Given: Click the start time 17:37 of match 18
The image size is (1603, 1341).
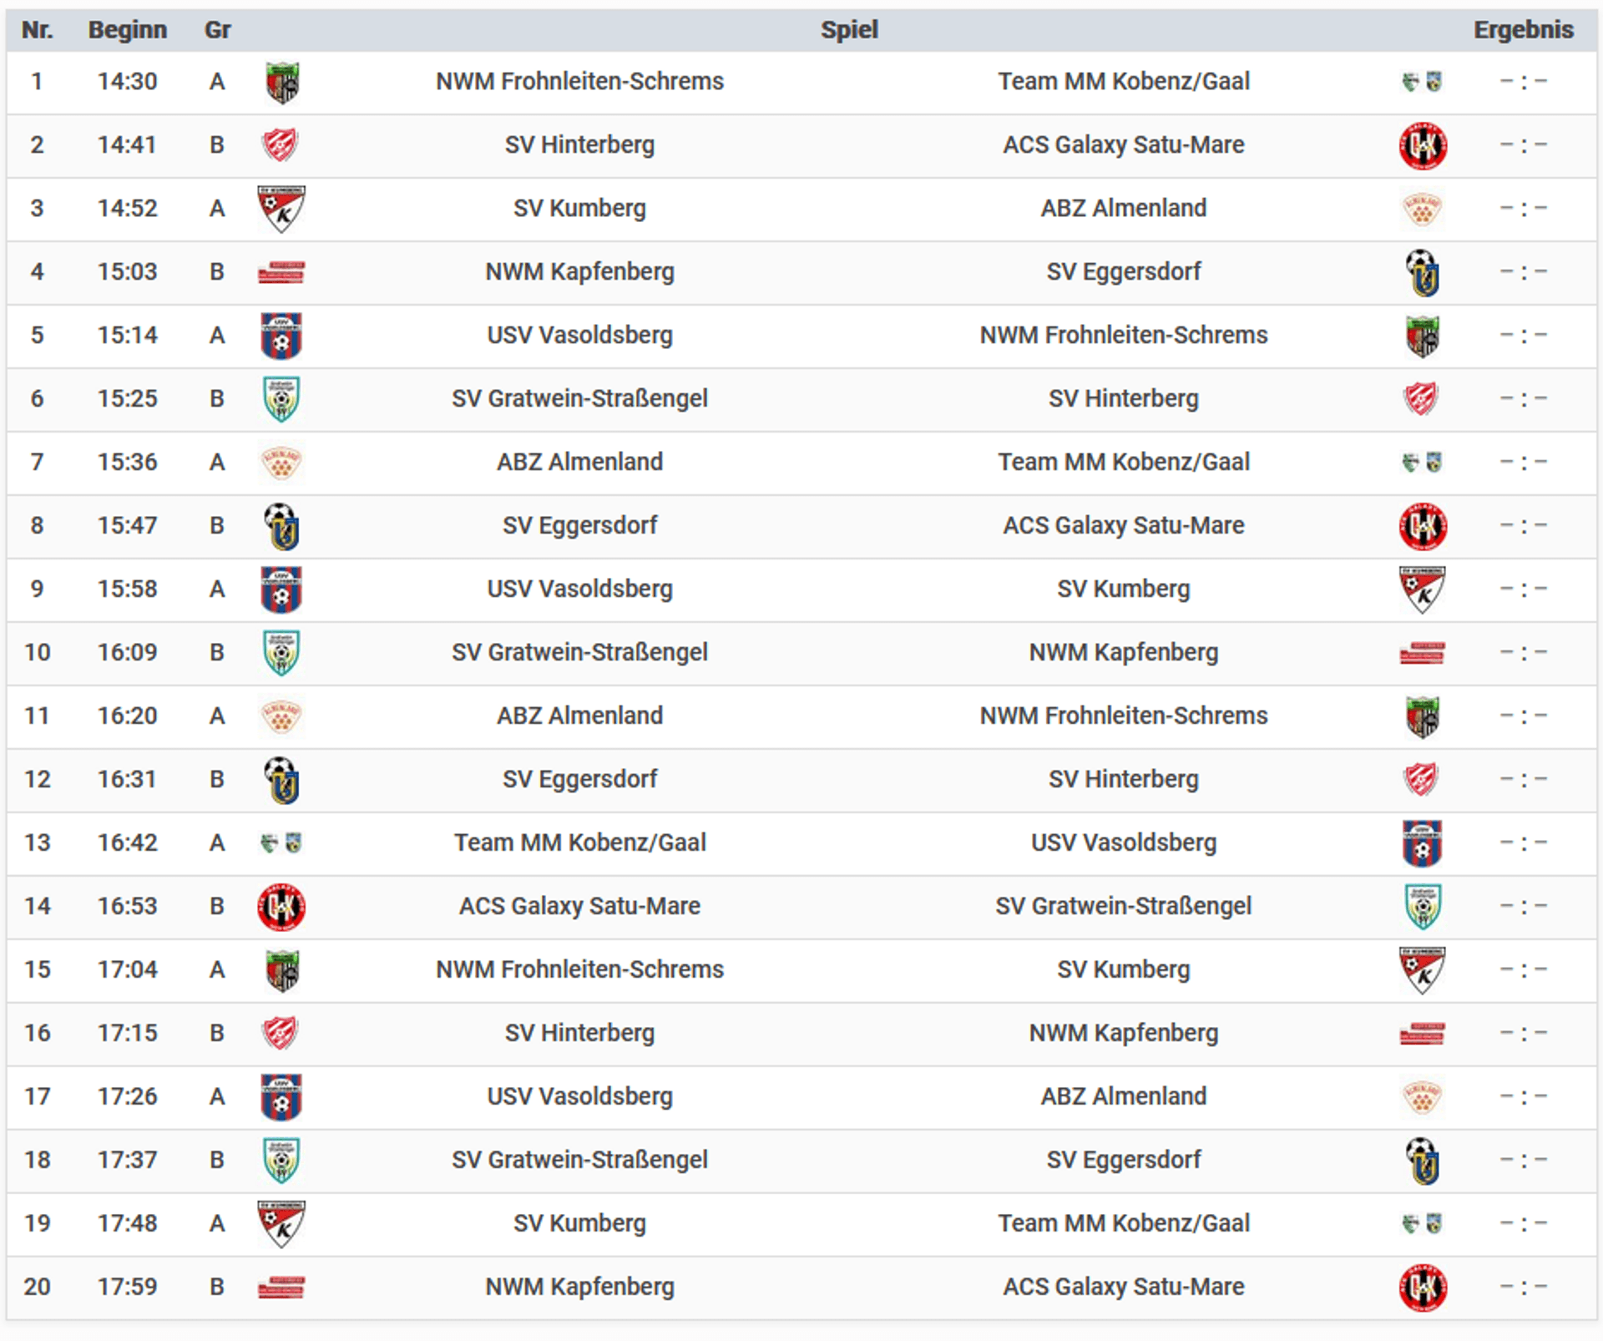Looking at the screenshot, I should coord(128,1160).
